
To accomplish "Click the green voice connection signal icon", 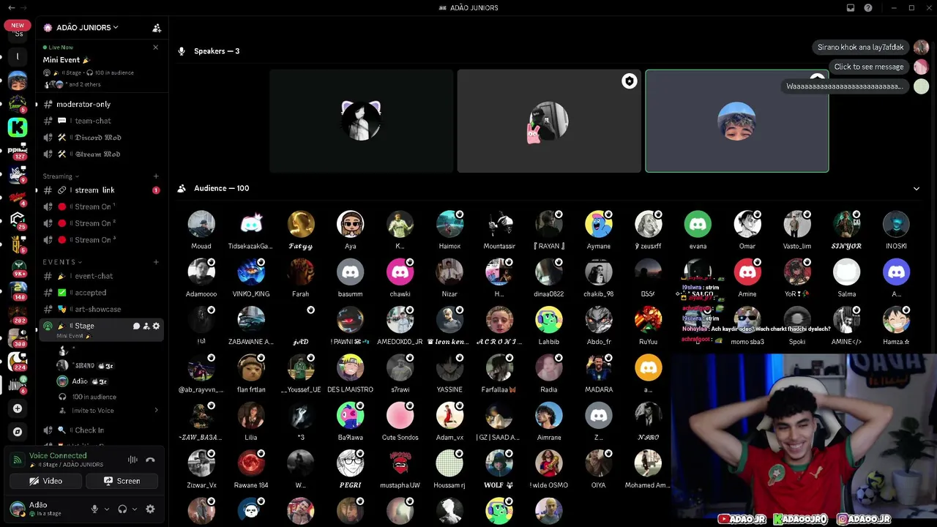I will (18, 460).
